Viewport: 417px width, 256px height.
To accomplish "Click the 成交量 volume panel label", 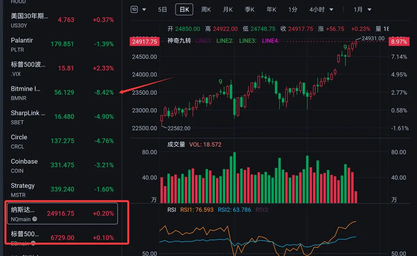I will click(x=176, y=144).
